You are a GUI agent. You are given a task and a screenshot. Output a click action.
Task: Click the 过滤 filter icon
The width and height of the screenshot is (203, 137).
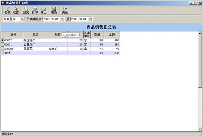pyautogui.click(x=16, y=10)
